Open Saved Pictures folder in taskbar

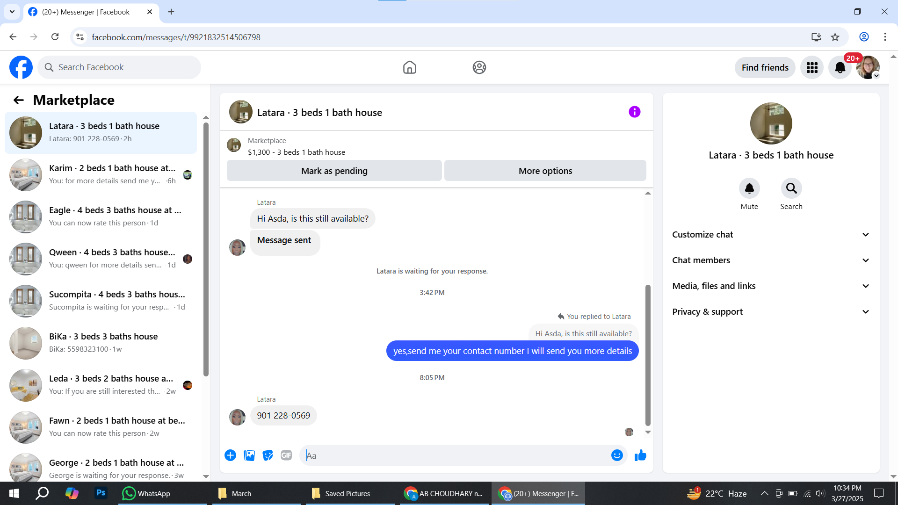click(x=350, y=493)
